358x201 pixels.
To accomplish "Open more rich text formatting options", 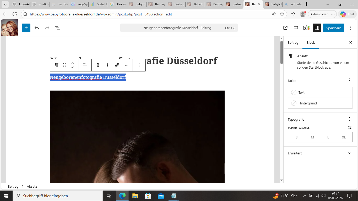I will 126,65.
